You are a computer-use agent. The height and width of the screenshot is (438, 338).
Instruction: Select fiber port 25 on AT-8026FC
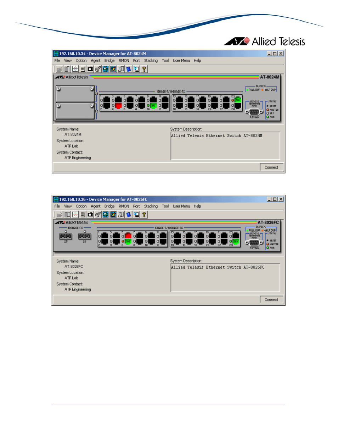tap(66, 236)
